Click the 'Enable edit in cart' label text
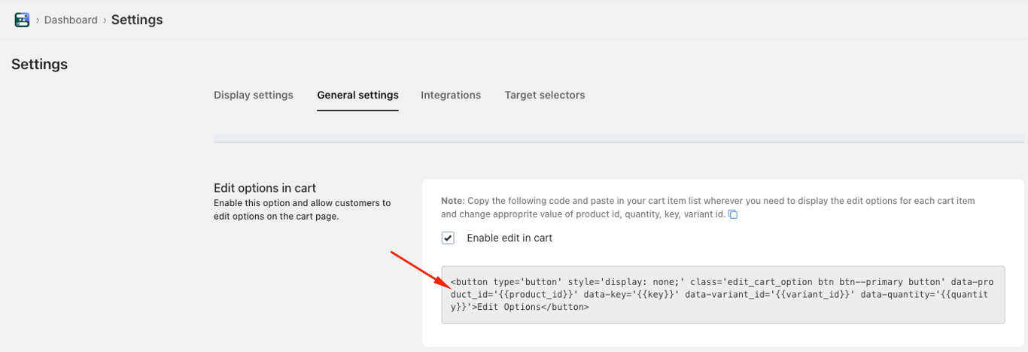The height and width of the screenshot is (352, 1028). pos(509,238)
